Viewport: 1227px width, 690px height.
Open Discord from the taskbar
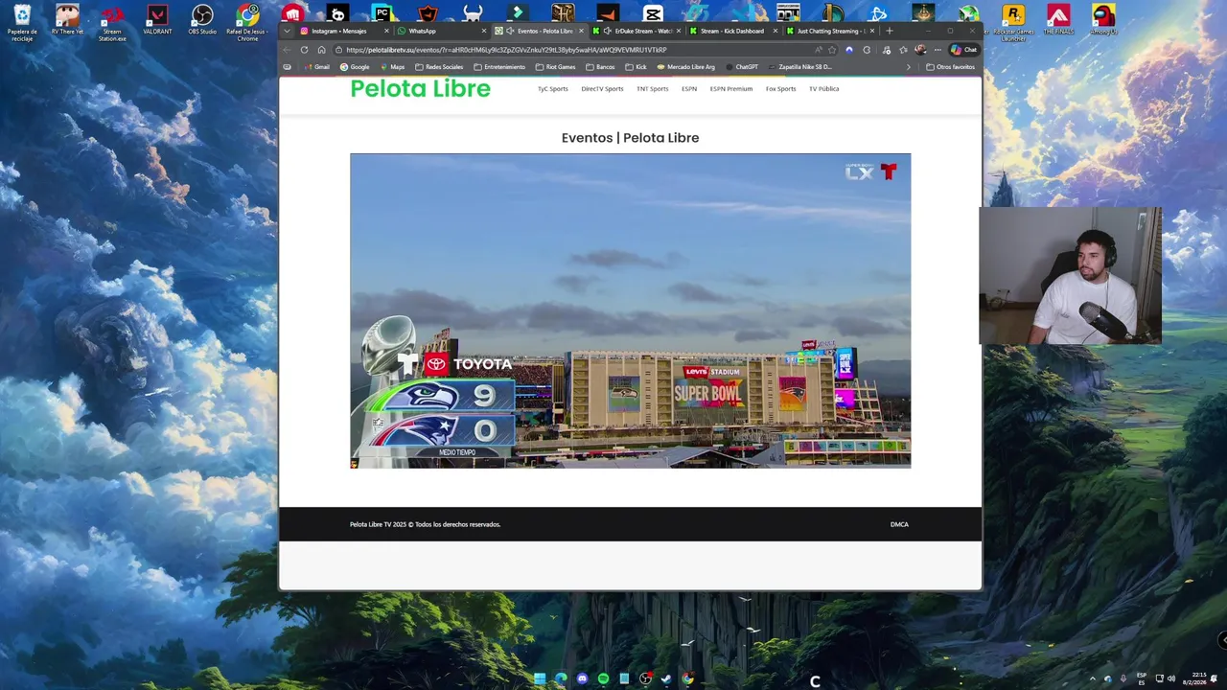tap(582, 678)
